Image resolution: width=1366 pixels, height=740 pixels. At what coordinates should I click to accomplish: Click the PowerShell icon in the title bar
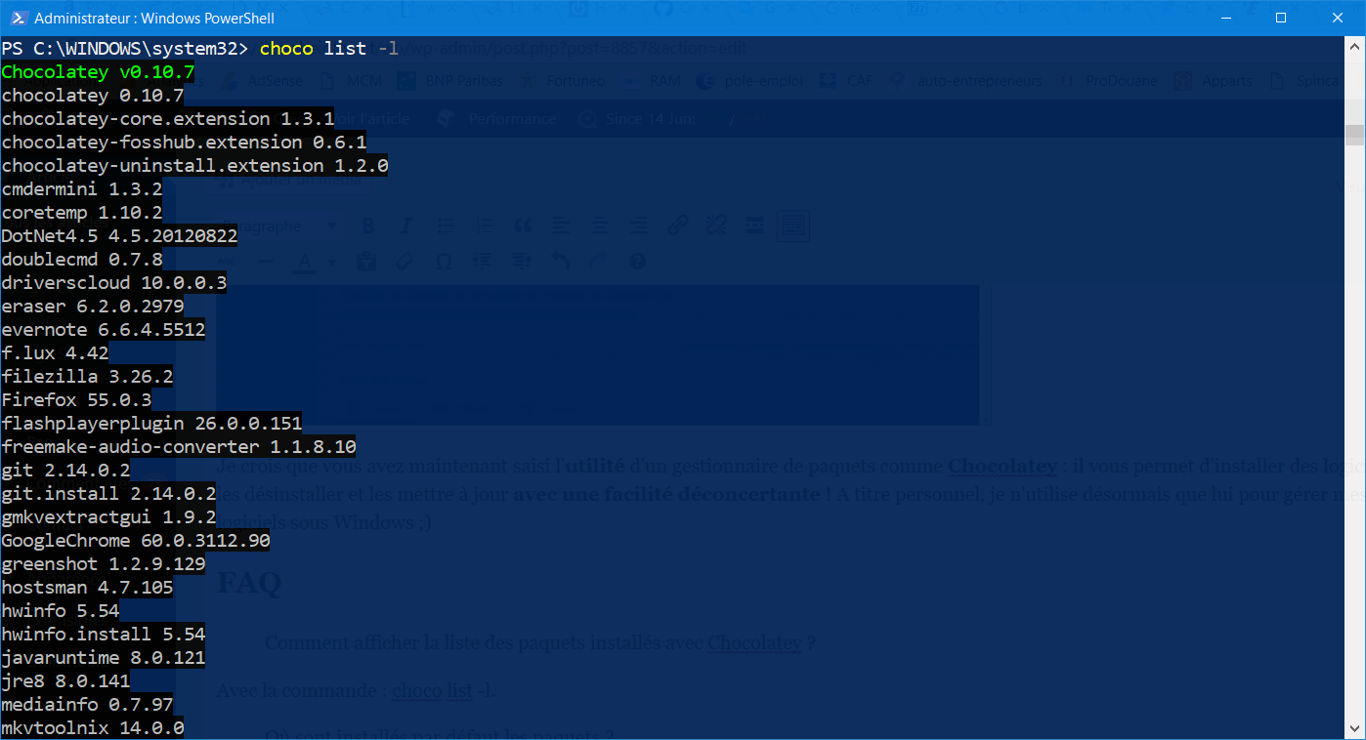tap(17, 18)
